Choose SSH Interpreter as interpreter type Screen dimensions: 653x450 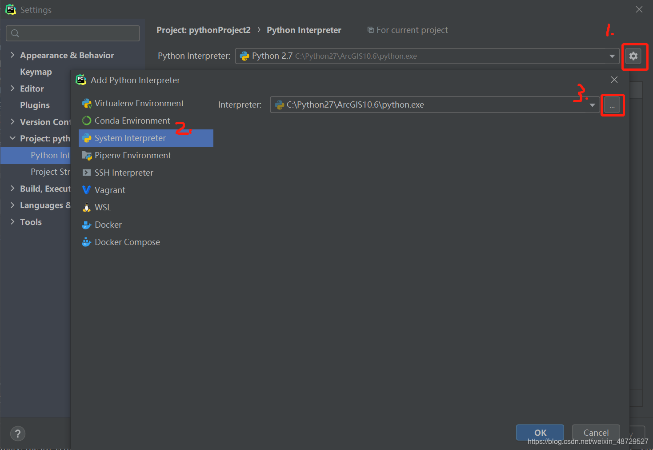[x=124, y=173]
